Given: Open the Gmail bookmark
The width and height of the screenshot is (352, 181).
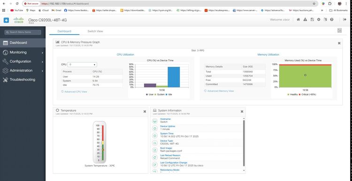Looking at the screenshot, I should [57, 10].
